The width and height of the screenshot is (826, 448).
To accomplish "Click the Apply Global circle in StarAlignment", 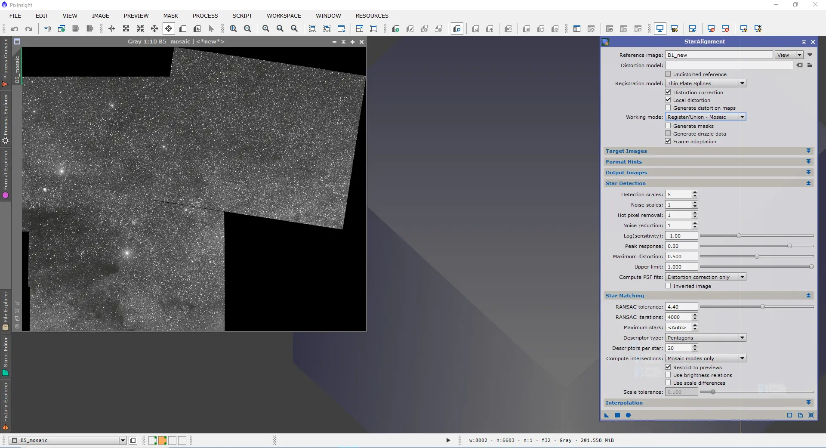I will [628, 415].
